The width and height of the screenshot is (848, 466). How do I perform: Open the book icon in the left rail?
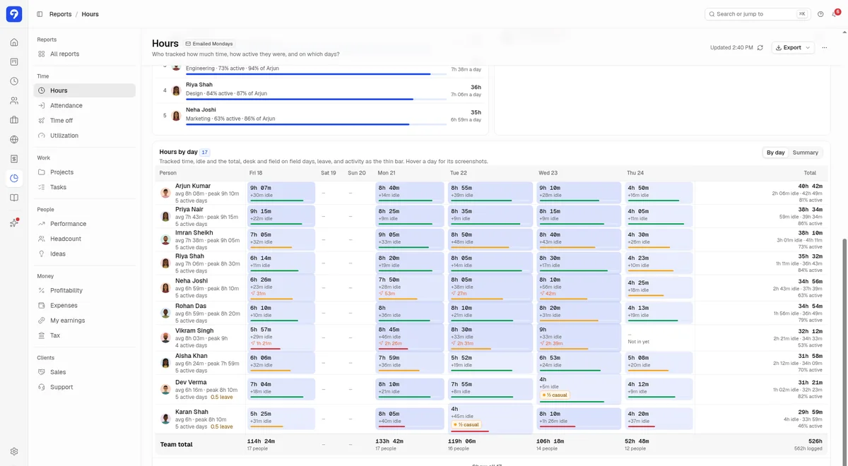(14, 198)
